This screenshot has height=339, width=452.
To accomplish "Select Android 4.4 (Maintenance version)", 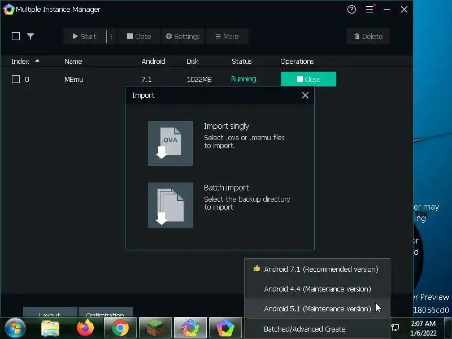I will (317, 289).
